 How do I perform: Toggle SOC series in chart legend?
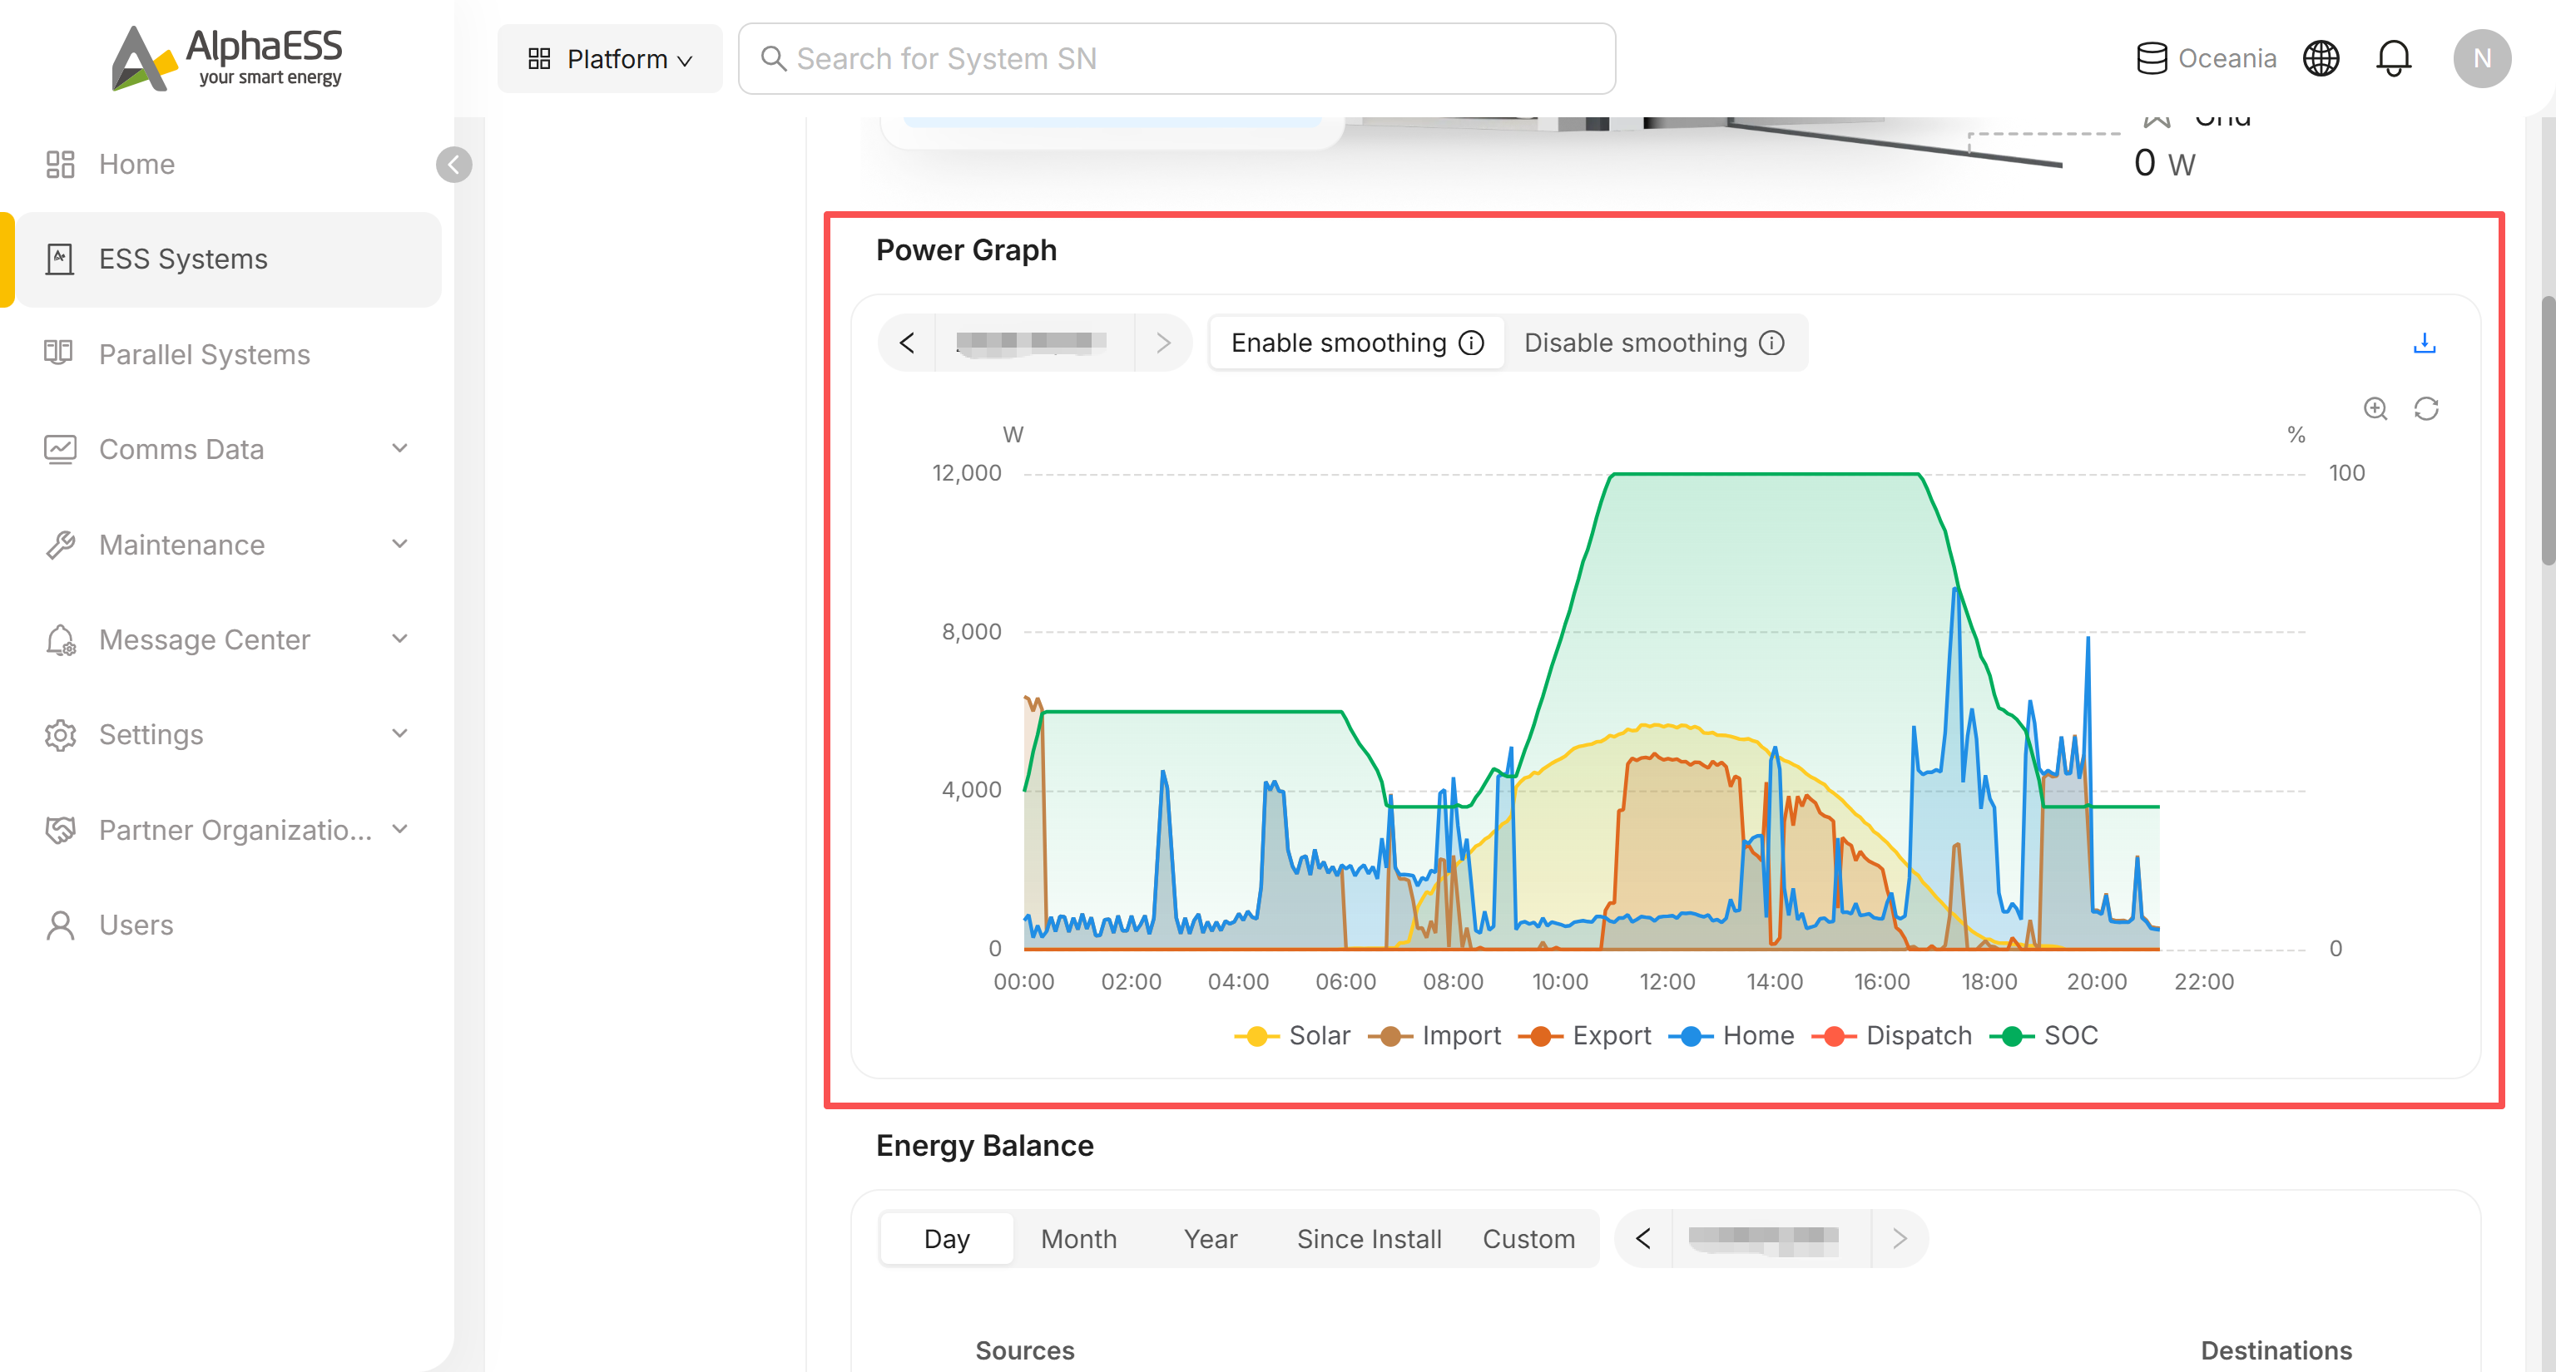coord(2043,1036)
